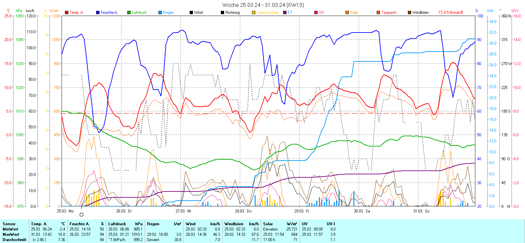
Task: Click the light blue Regen legend square
Action: [x=160, y=12]
